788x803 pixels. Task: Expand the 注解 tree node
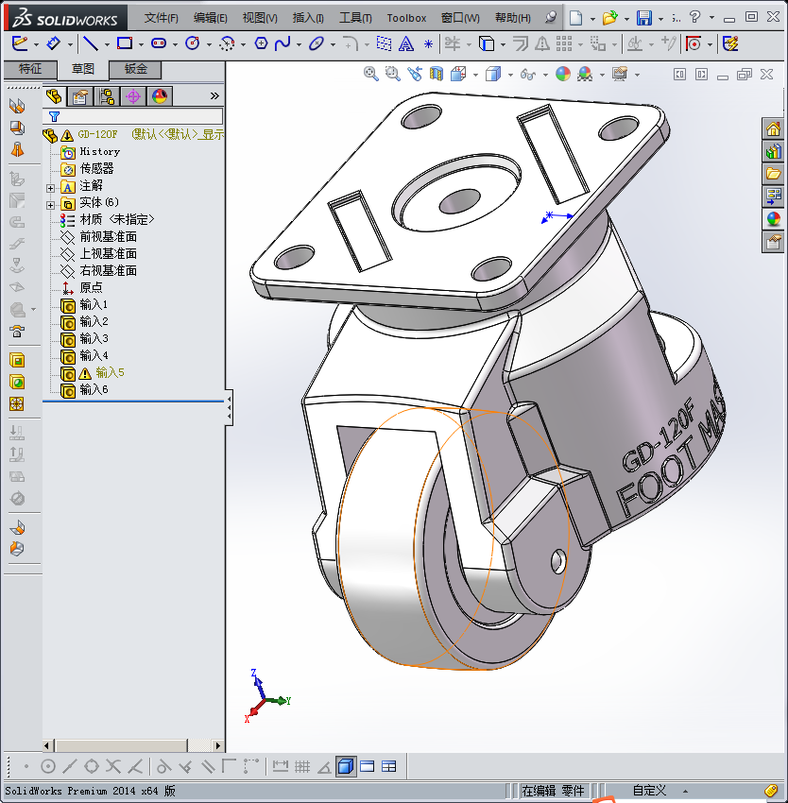click(x=50, y=188)
